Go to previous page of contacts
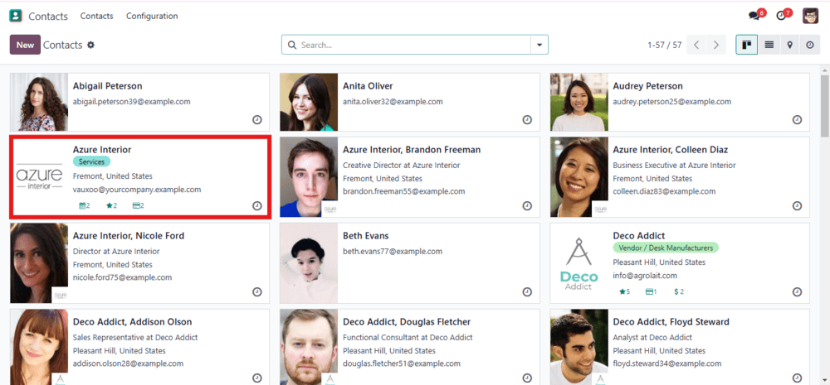Screen dimensions: 830x385 (696, 45)
